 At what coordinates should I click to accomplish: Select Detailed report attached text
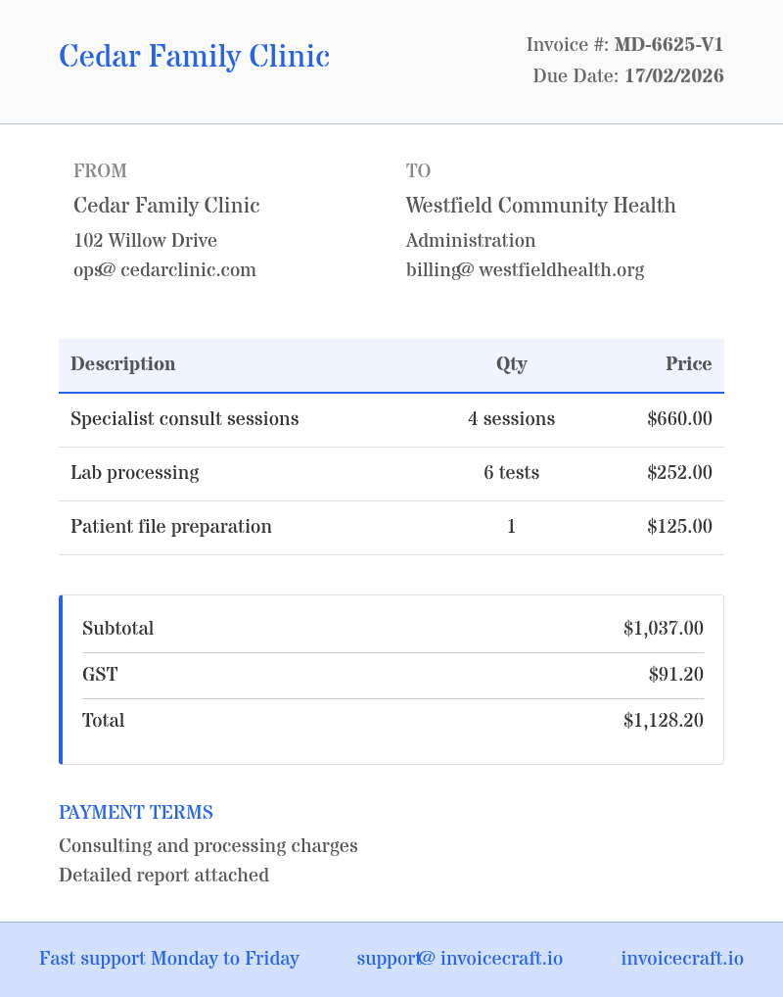[164, 876]
